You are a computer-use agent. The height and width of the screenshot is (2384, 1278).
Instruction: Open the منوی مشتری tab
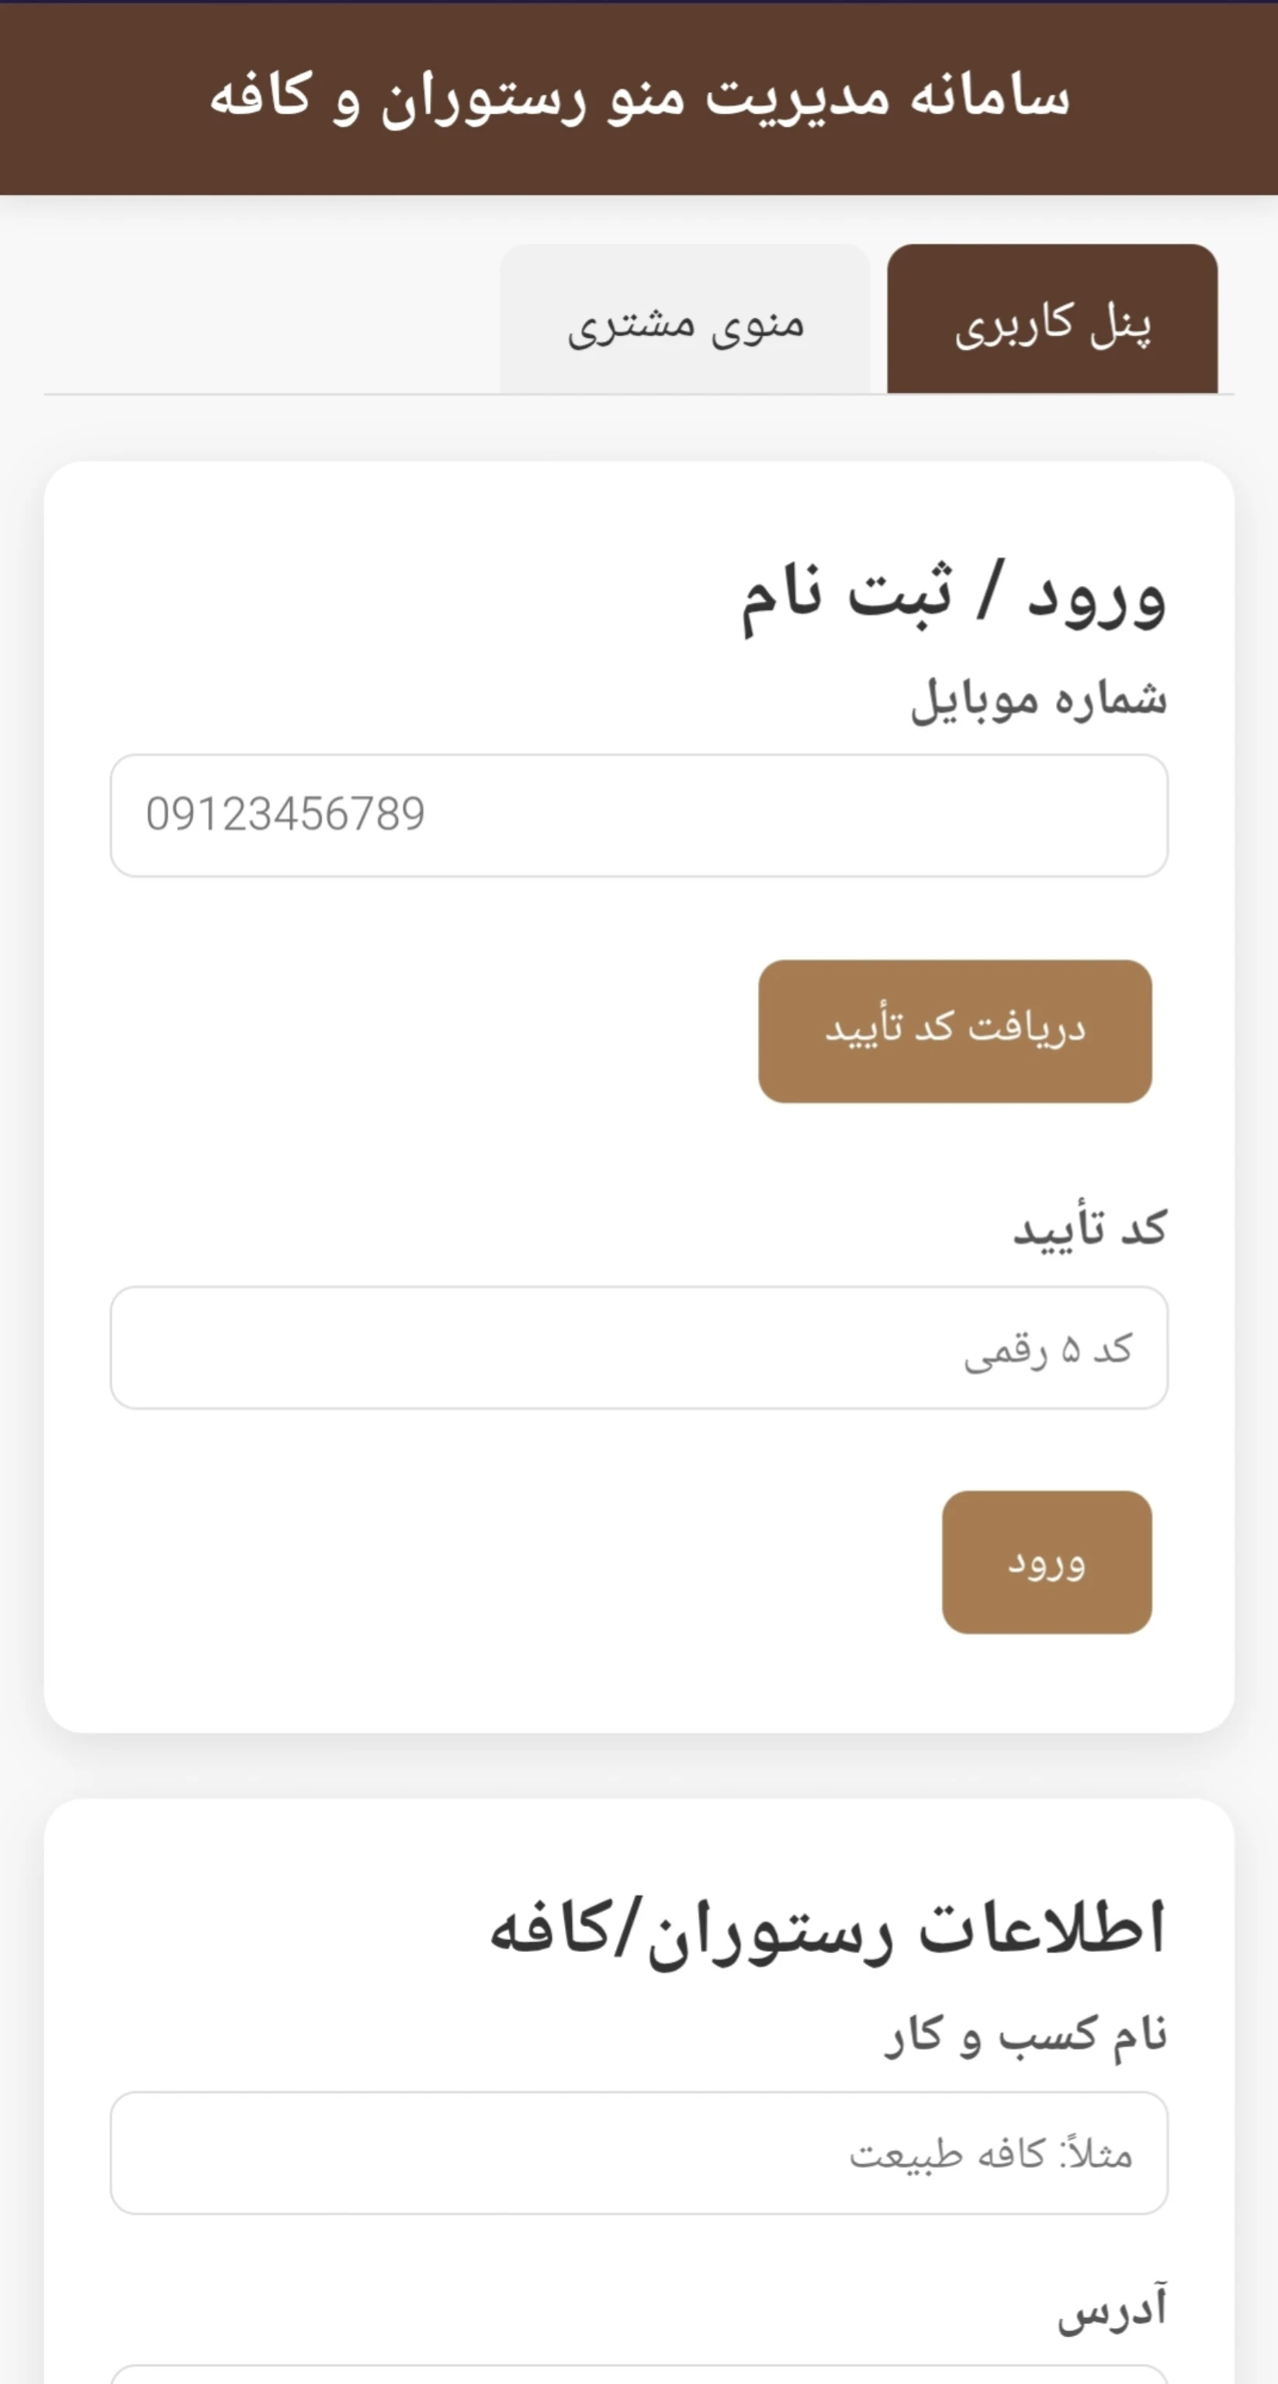click(685, 321)
